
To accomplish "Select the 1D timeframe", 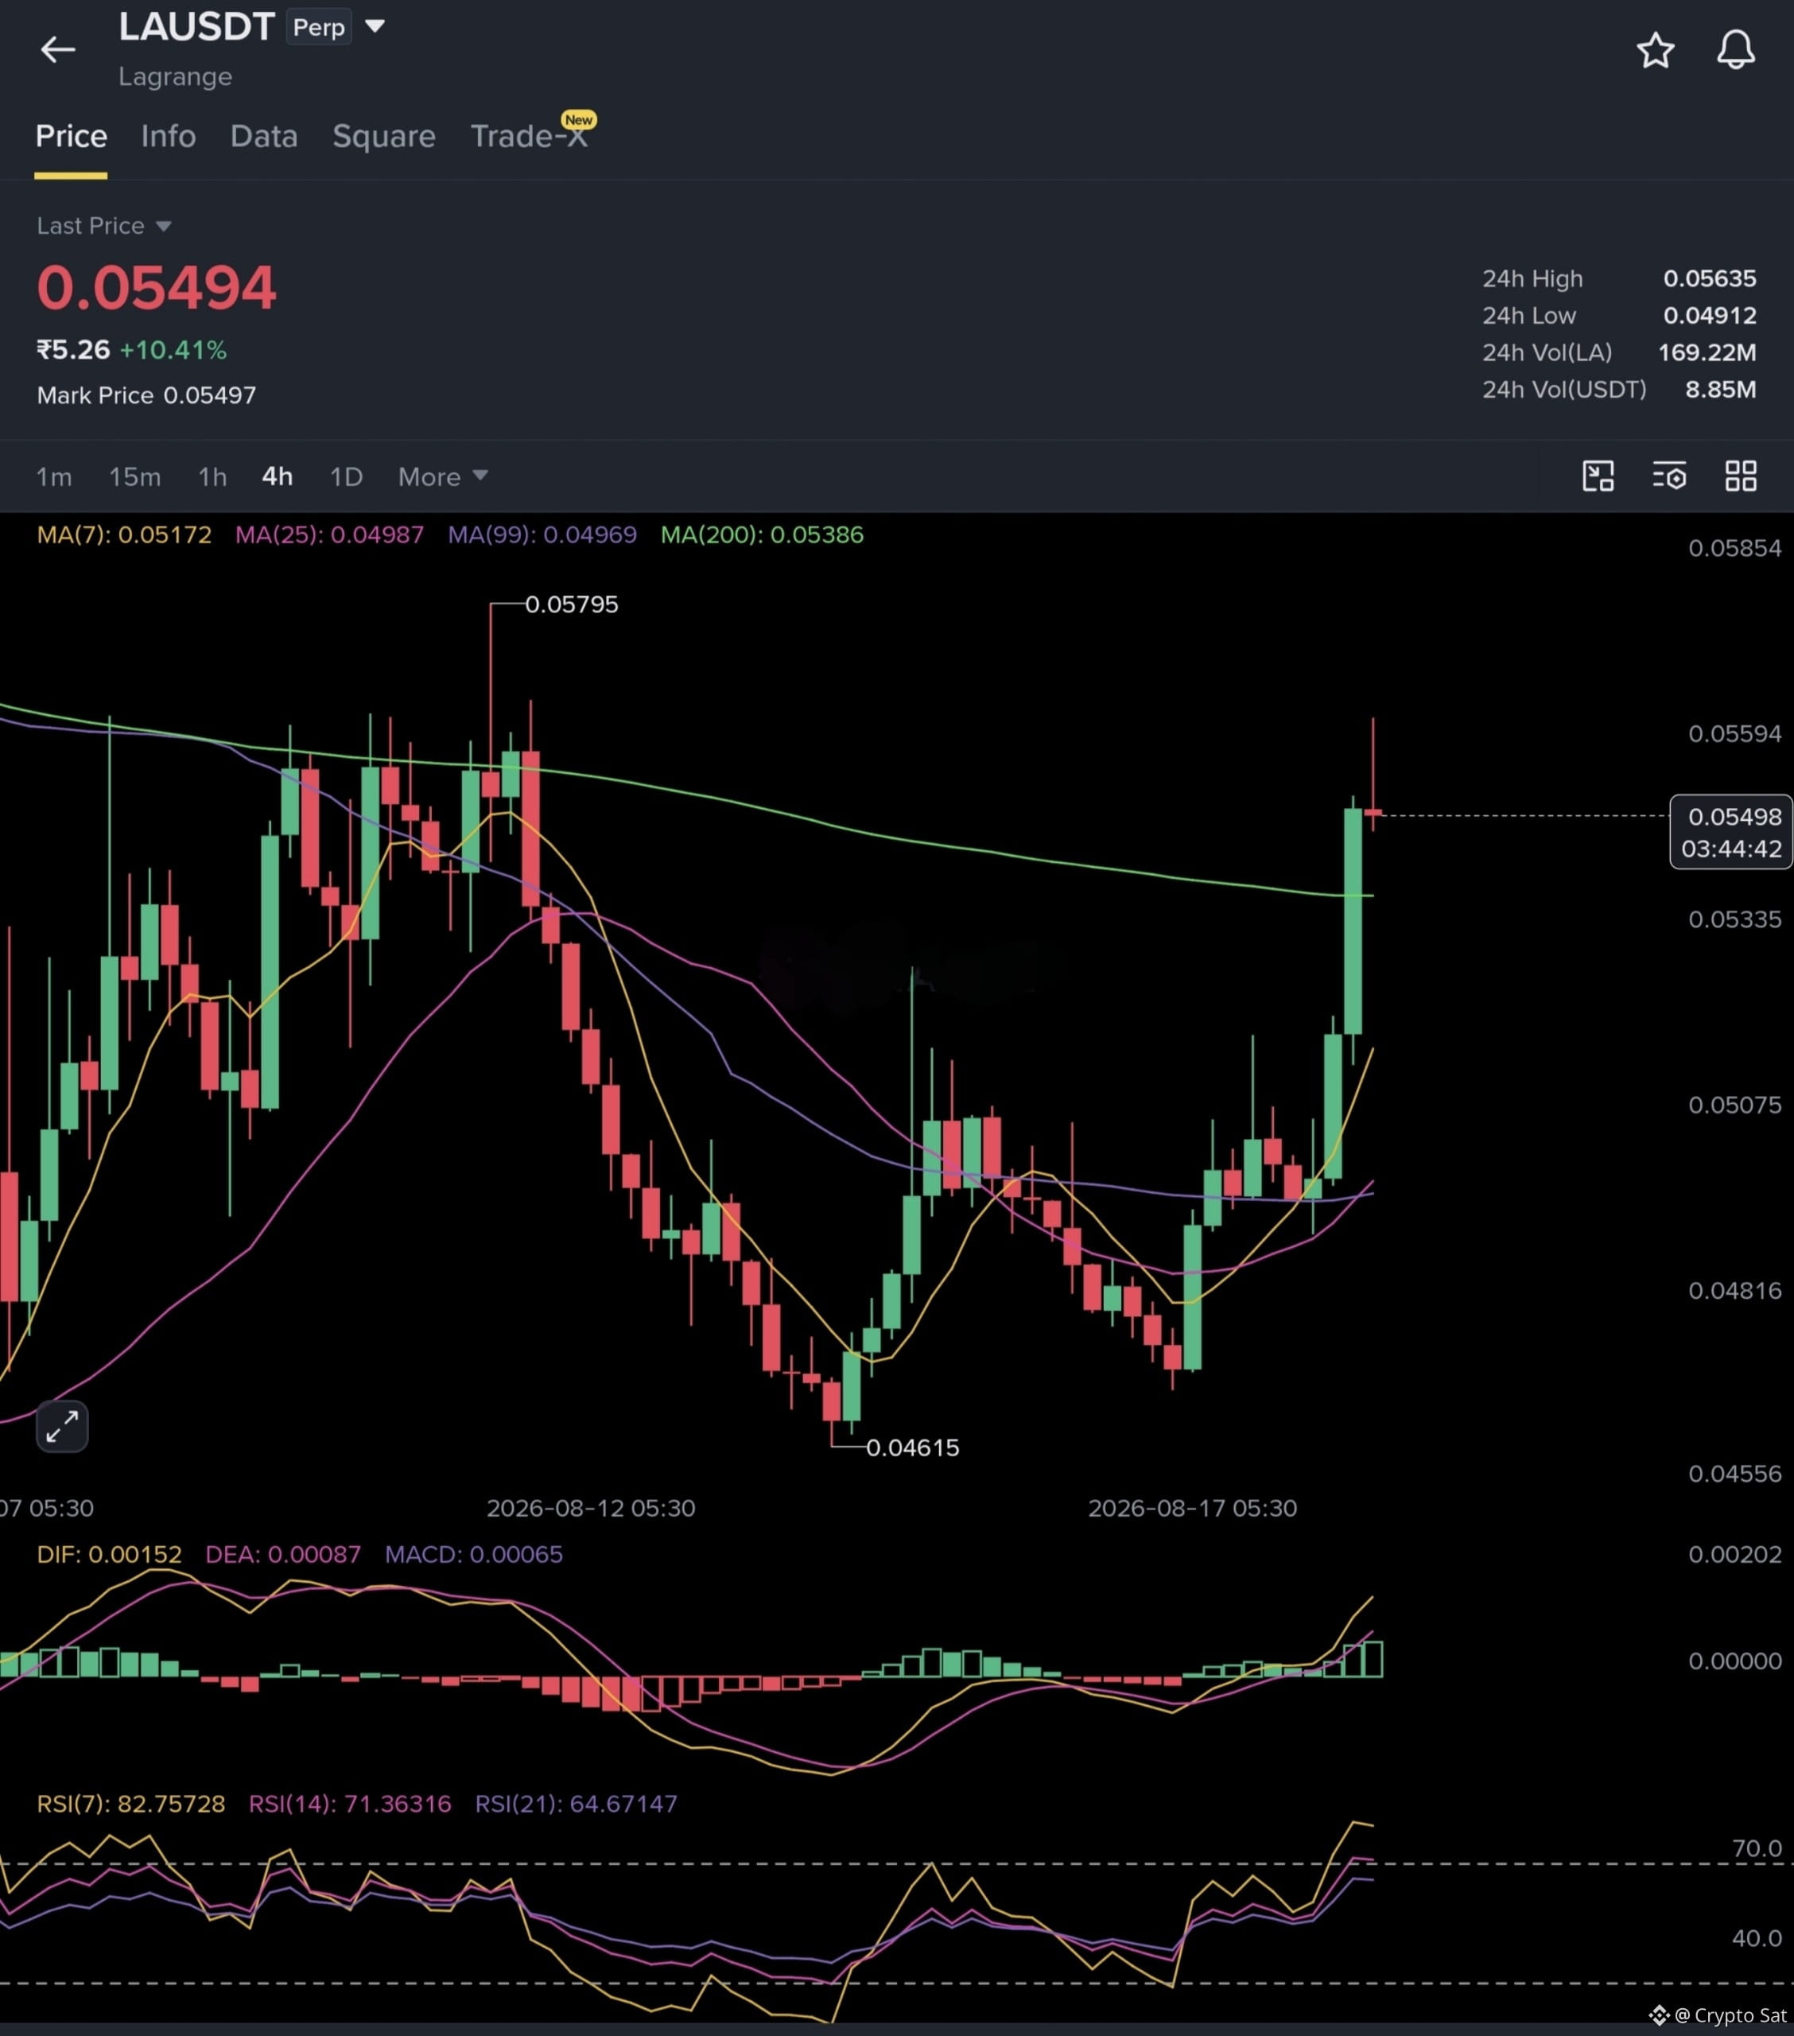I will pyautogui.click(x=346, y=477).
